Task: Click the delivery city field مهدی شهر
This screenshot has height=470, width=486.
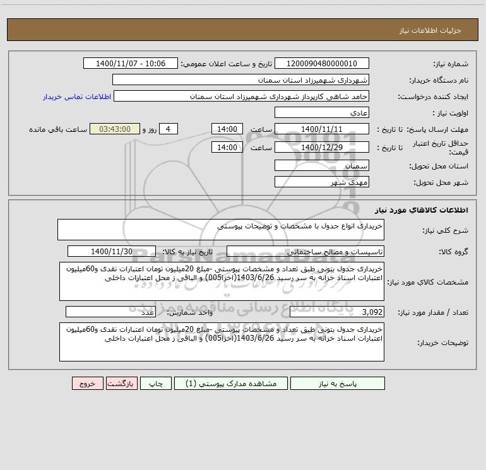Action: tap(322, 182)
